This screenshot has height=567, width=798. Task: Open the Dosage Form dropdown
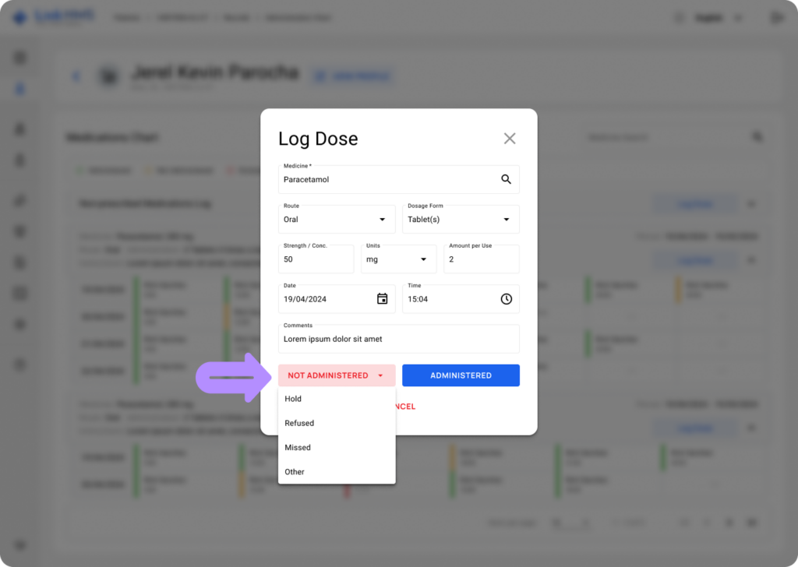[506, 220]
